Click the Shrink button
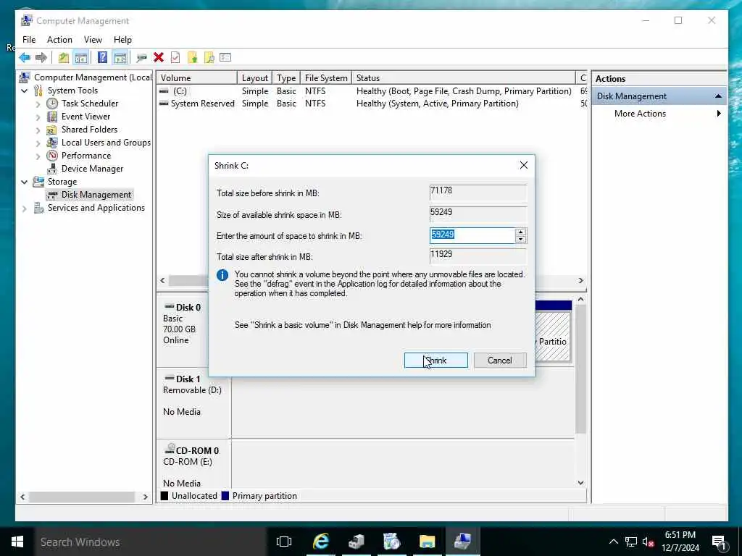 435,361
